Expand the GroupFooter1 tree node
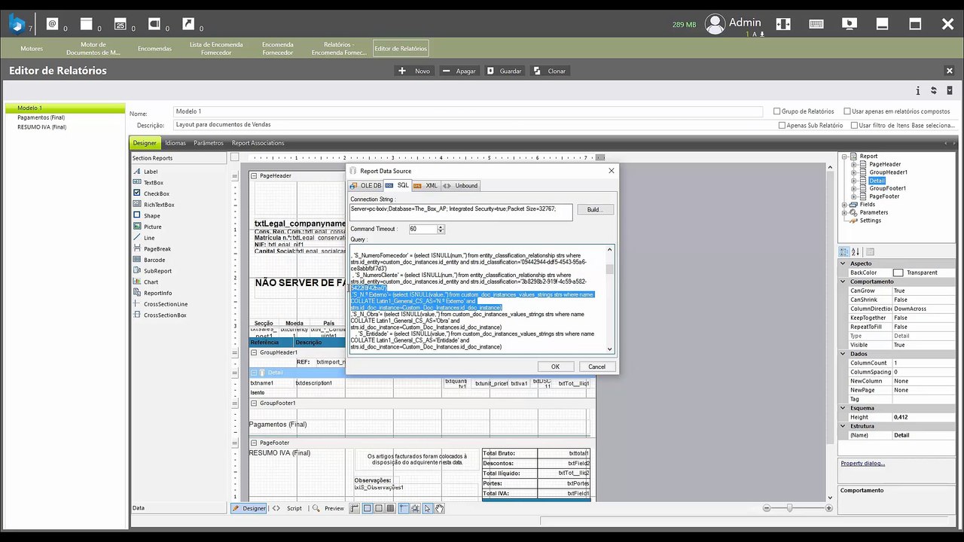 coord(854,188)
